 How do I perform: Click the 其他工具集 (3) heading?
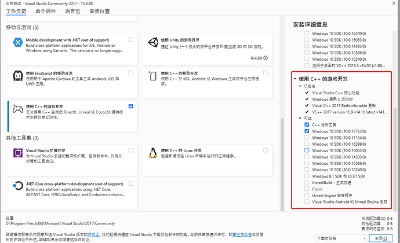pos(22,138)
